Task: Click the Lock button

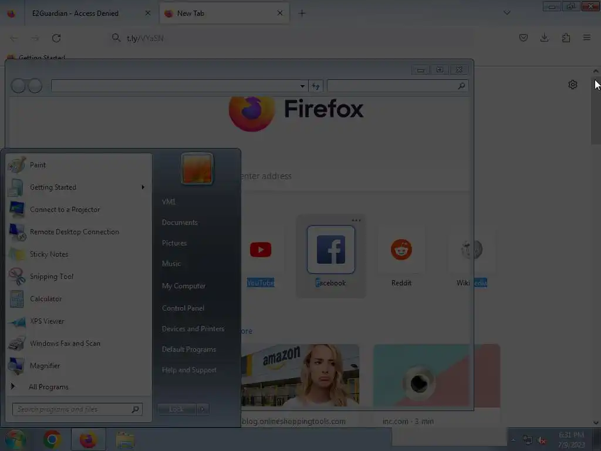Action: (176, 409)
